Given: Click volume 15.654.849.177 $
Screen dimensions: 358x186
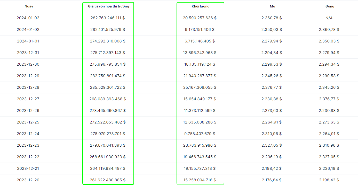Looking at the screenshot, I should tap(200, 99).
